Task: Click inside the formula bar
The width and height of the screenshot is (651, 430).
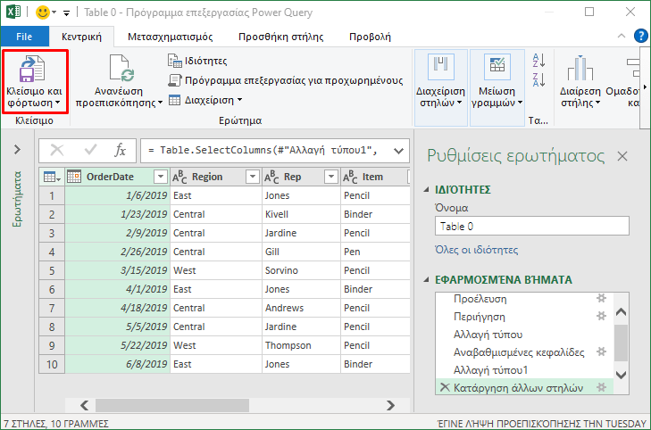Action: (266, 150)
